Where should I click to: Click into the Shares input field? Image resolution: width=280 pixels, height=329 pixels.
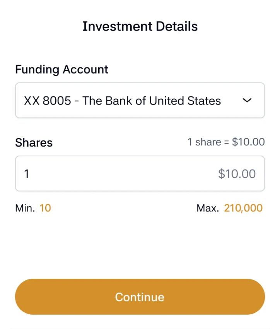(x=116, y=174)
